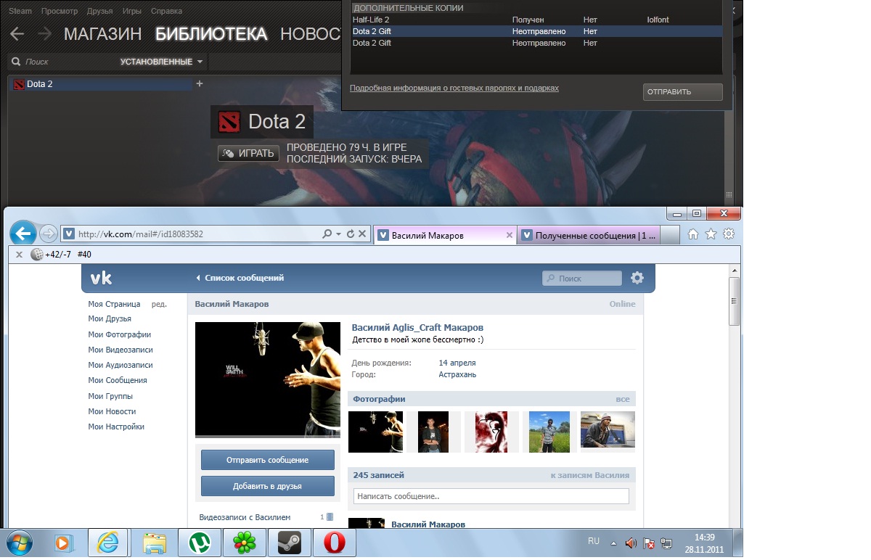Open VK settings gear icon
The width and height of the screenshot is (871, 560).
(x=637, y=278)
